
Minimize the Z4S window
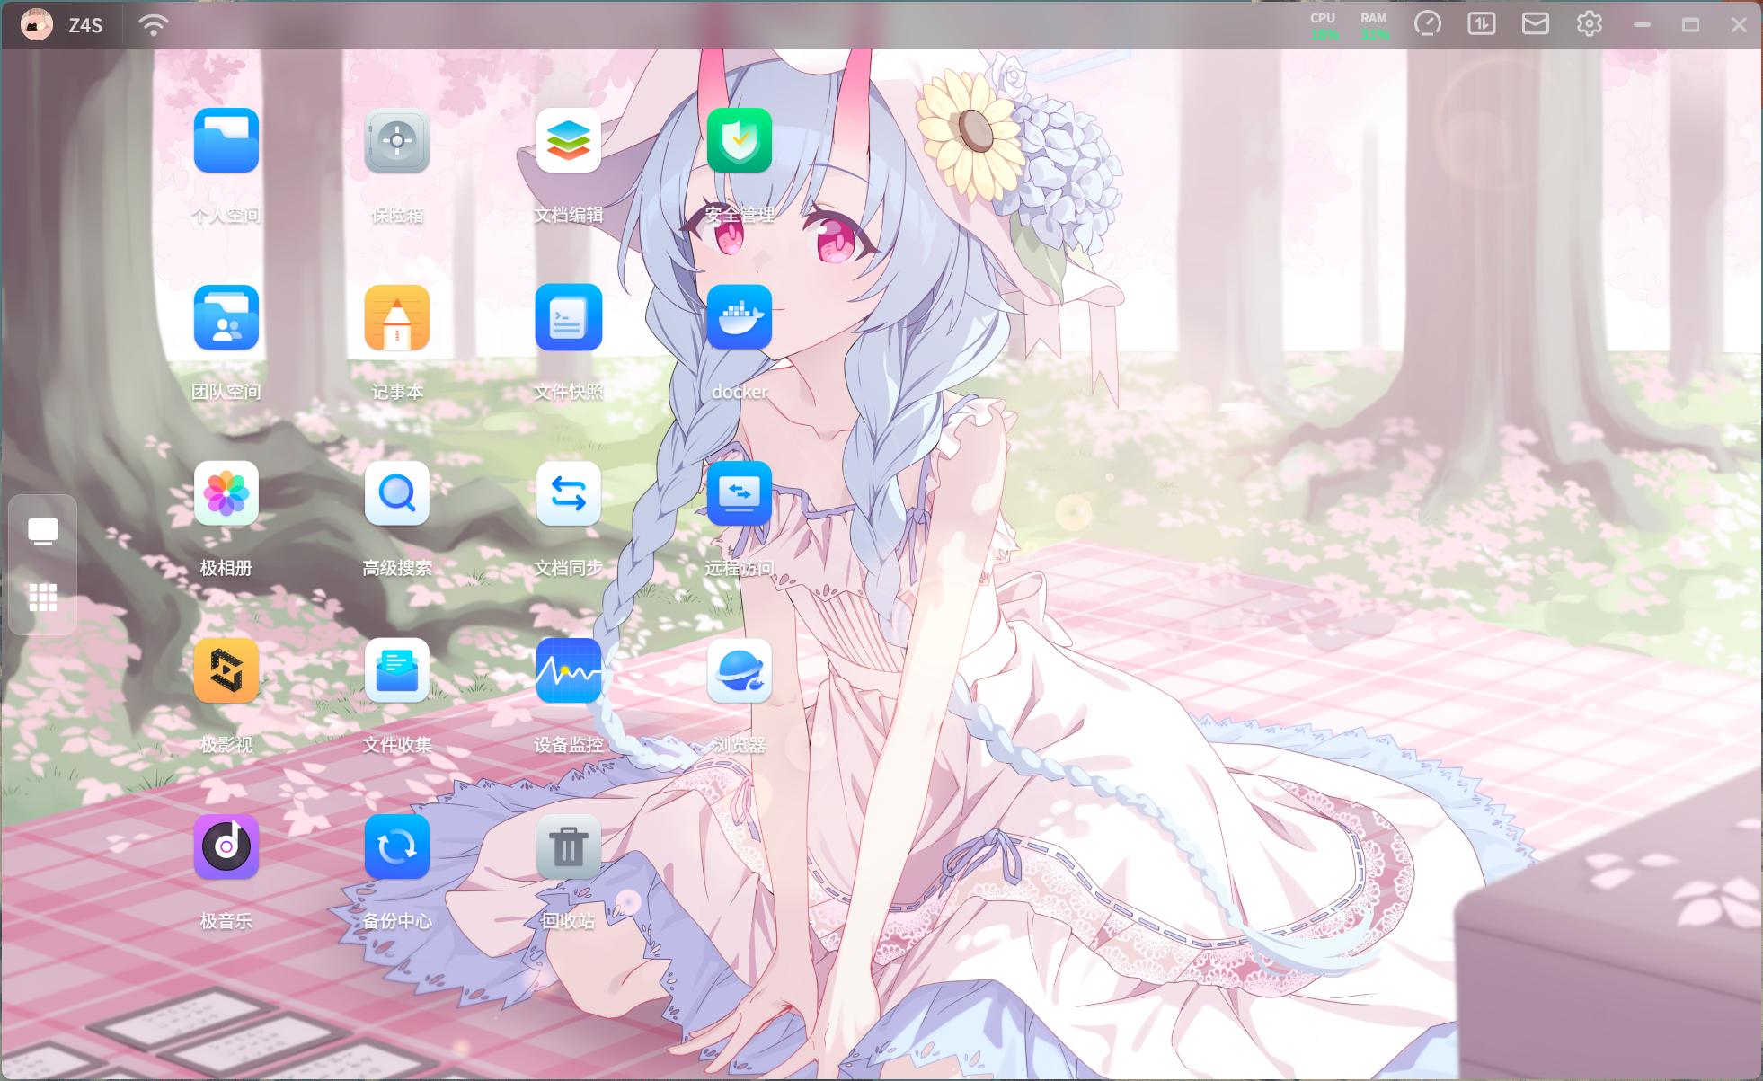(x=1643, y=25)
